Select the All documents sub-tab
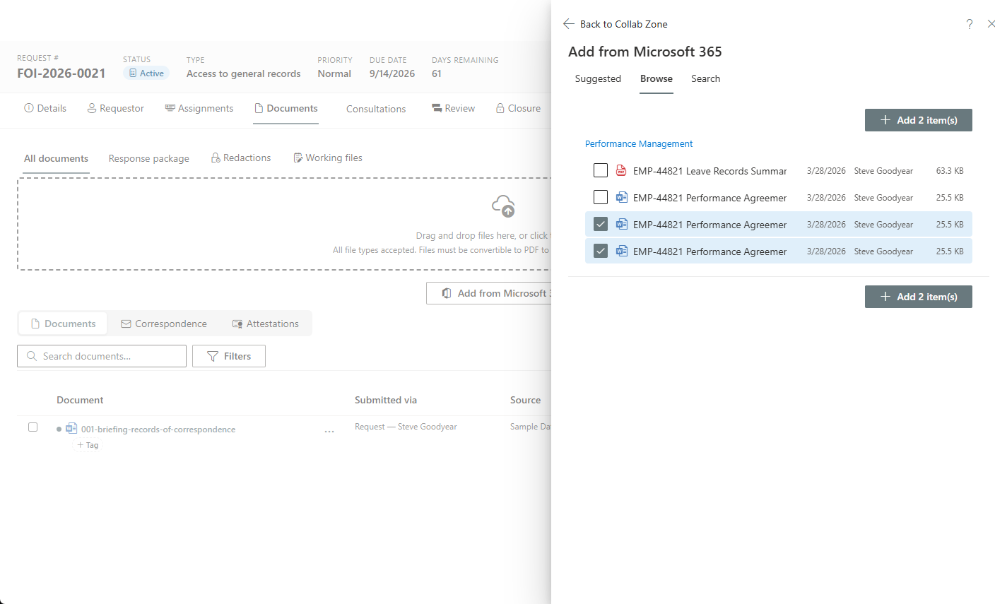The image size is (995, 604). tap(57, 159)
